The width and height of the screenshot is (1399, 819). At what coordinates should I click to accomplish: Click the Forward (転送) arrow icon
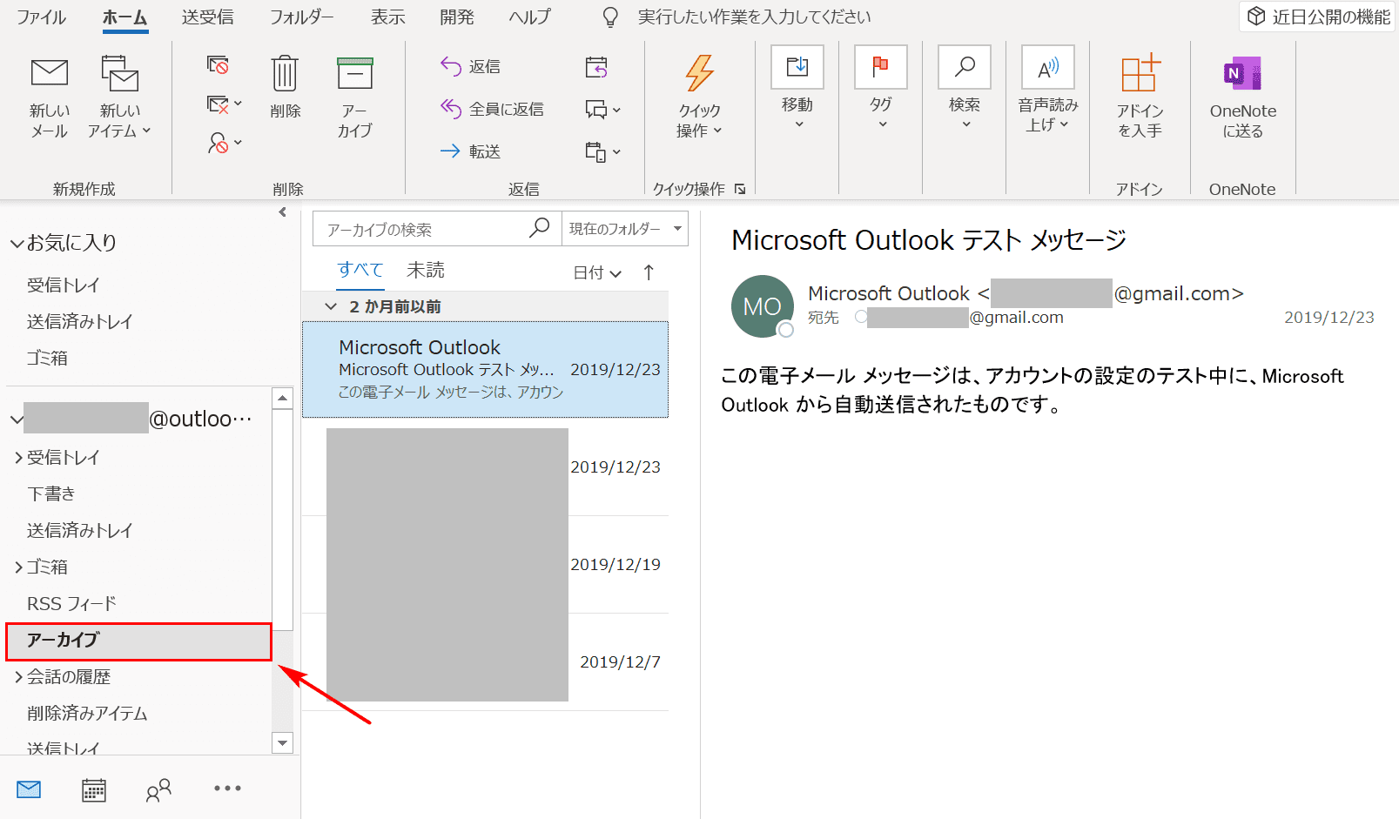pyautogui.click(x=450, y=151)
